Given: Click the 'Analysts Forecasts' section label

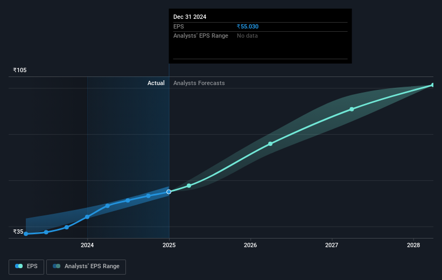Looking at the screenshot, I should point(199,83).
